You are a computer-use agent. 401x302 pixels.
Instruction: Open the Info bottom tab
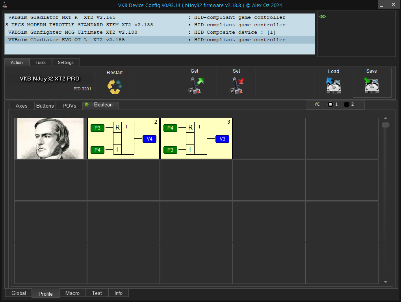(119, 293)
